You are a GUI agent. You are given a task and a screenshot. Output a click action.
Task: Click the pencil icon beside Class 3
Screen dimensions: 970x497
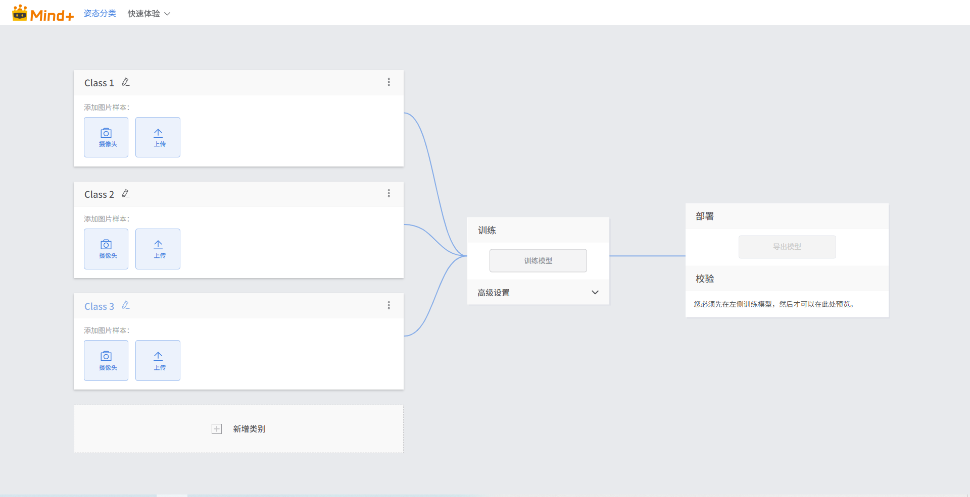(126, 305)
